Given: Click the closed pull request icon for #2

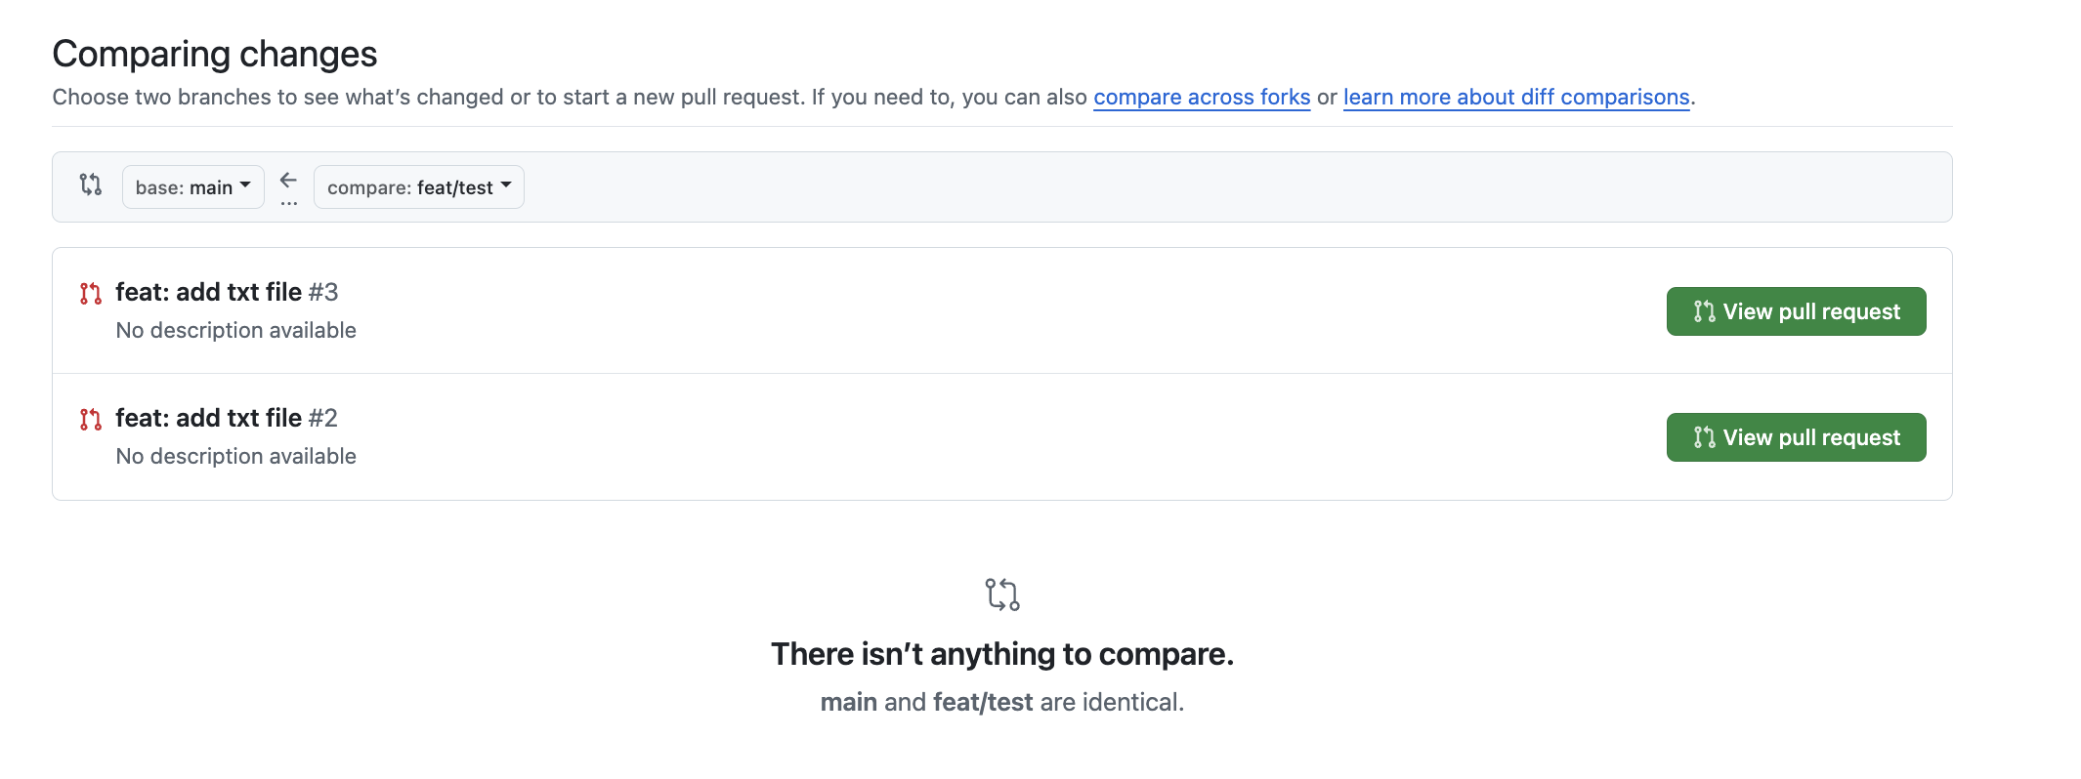Looking at the screenshot, I should click(x=91, y=420).
